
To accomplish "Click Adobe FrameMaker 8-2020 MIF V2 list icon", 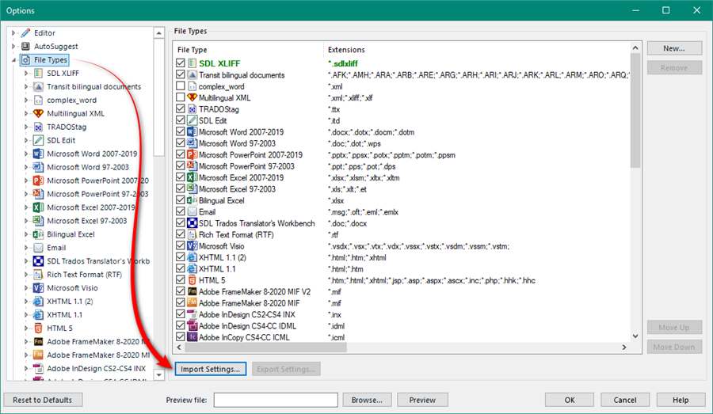I will click(x=193, y=291).
